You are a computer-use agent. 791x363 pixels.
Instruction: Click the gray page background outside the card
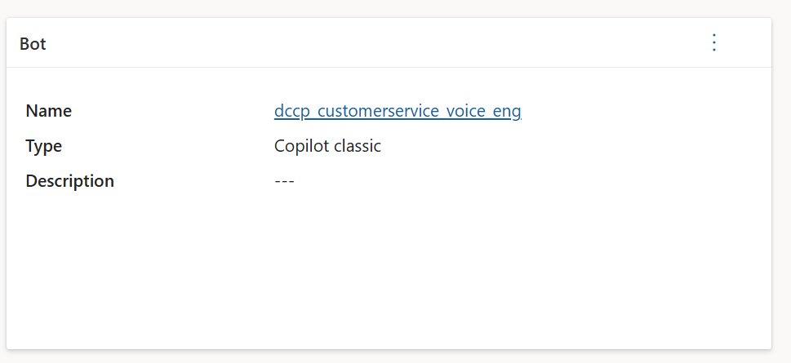[x=395, y=7]
